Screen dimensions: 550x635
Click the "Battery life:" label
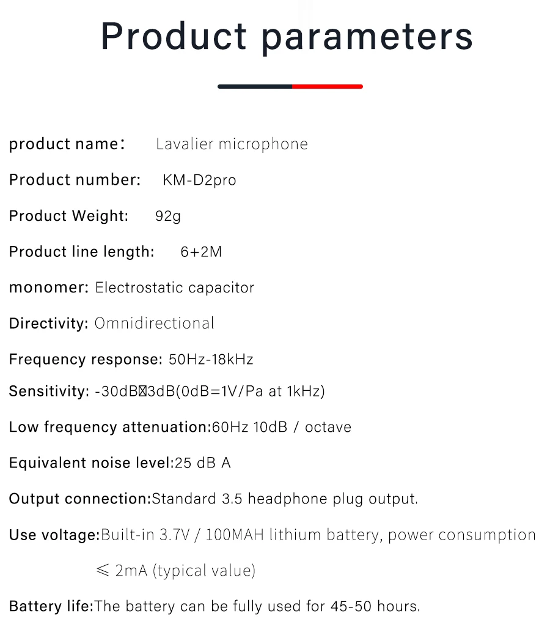tap(51, 607)
